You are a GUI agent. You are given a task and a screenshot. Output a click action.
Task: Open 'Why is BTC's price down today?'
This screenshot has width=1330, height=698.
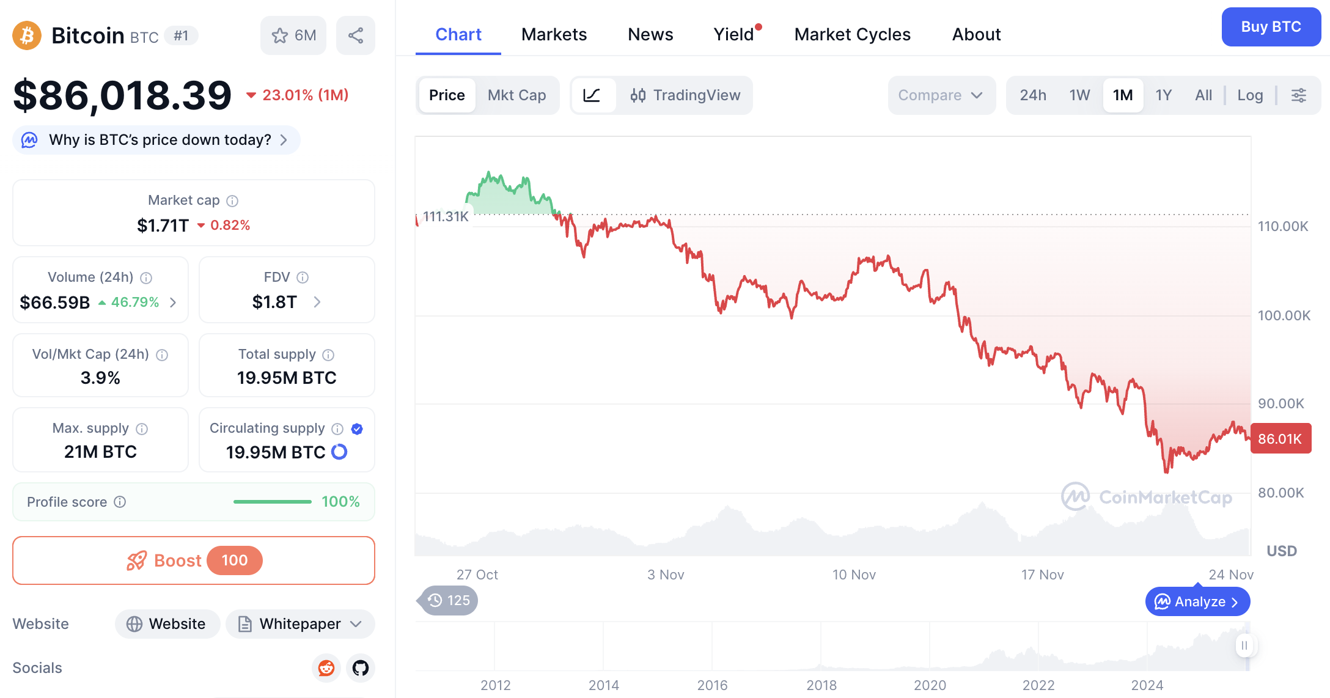coord(156,139)
